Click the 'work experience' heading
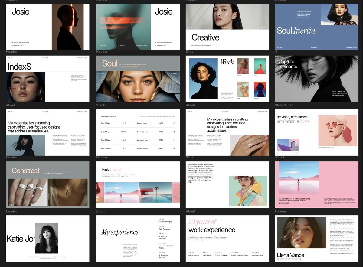The image size is (363, 267). (x=212, y=230)
